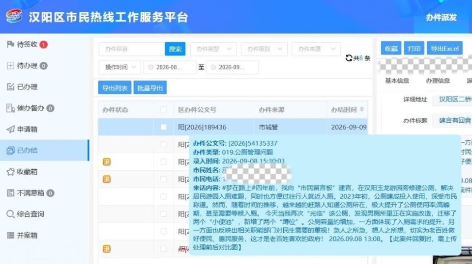The height and width of the screenshot is (264, 472).
Task: Click the 退 badge in the strikethrough row
Action: click(107, 249)
